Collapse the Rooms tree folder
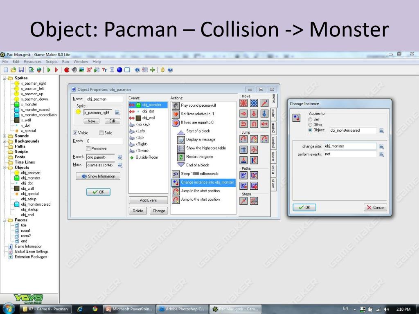Image resolution: width=419 pixels, height=314 pixels. 5,220
